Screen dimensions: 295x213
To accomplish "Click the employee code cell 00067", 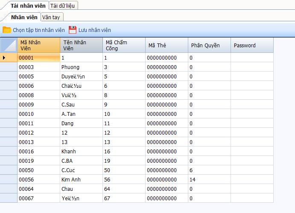I will [x=38, y=199].
